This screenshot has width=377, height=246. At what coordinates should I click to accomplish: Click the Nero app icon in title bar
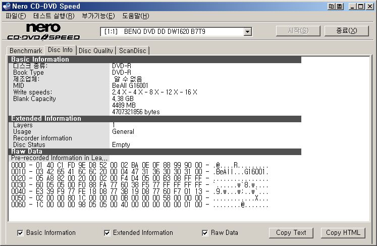pos(6,6)
